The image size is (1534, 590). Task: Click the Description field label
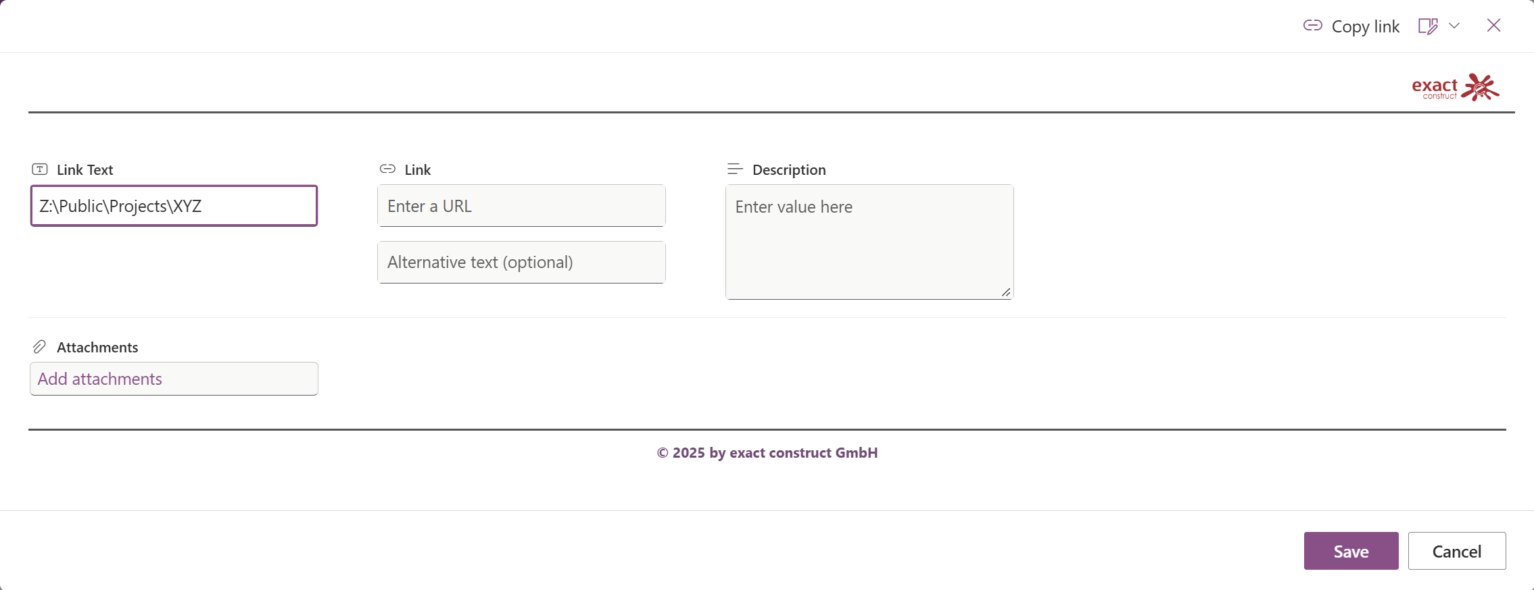(789, 169)
